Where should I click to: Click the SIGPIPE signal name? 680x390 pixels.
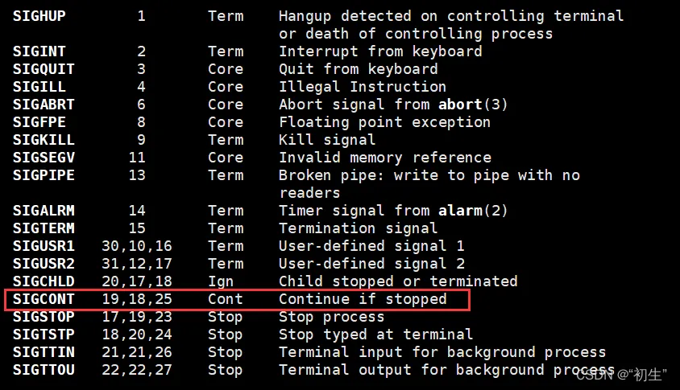(39, 175)
